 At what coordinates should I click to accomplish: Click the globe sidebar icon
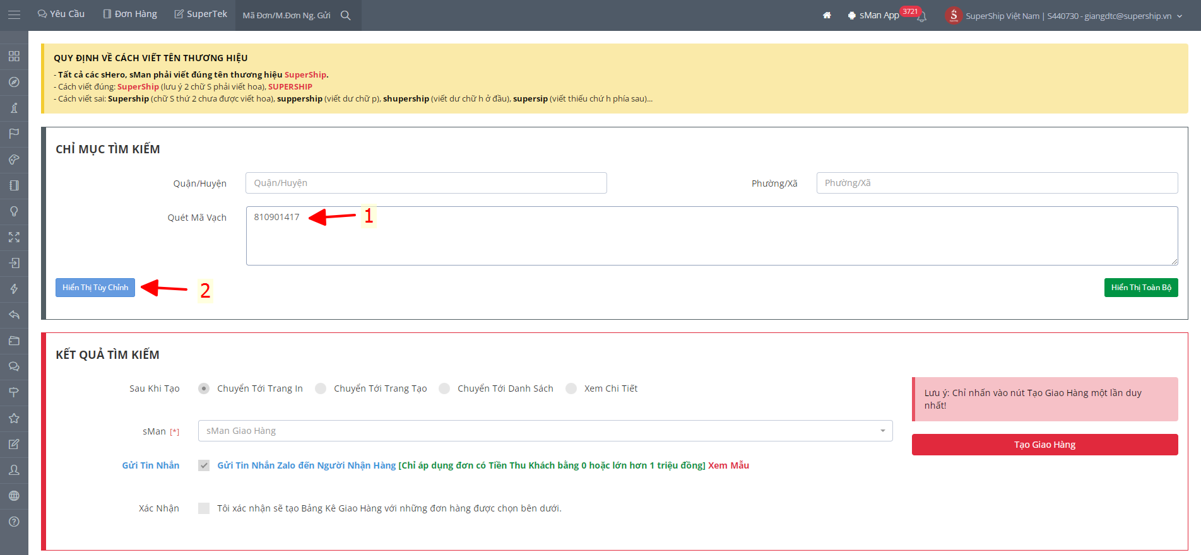point(14,496)
